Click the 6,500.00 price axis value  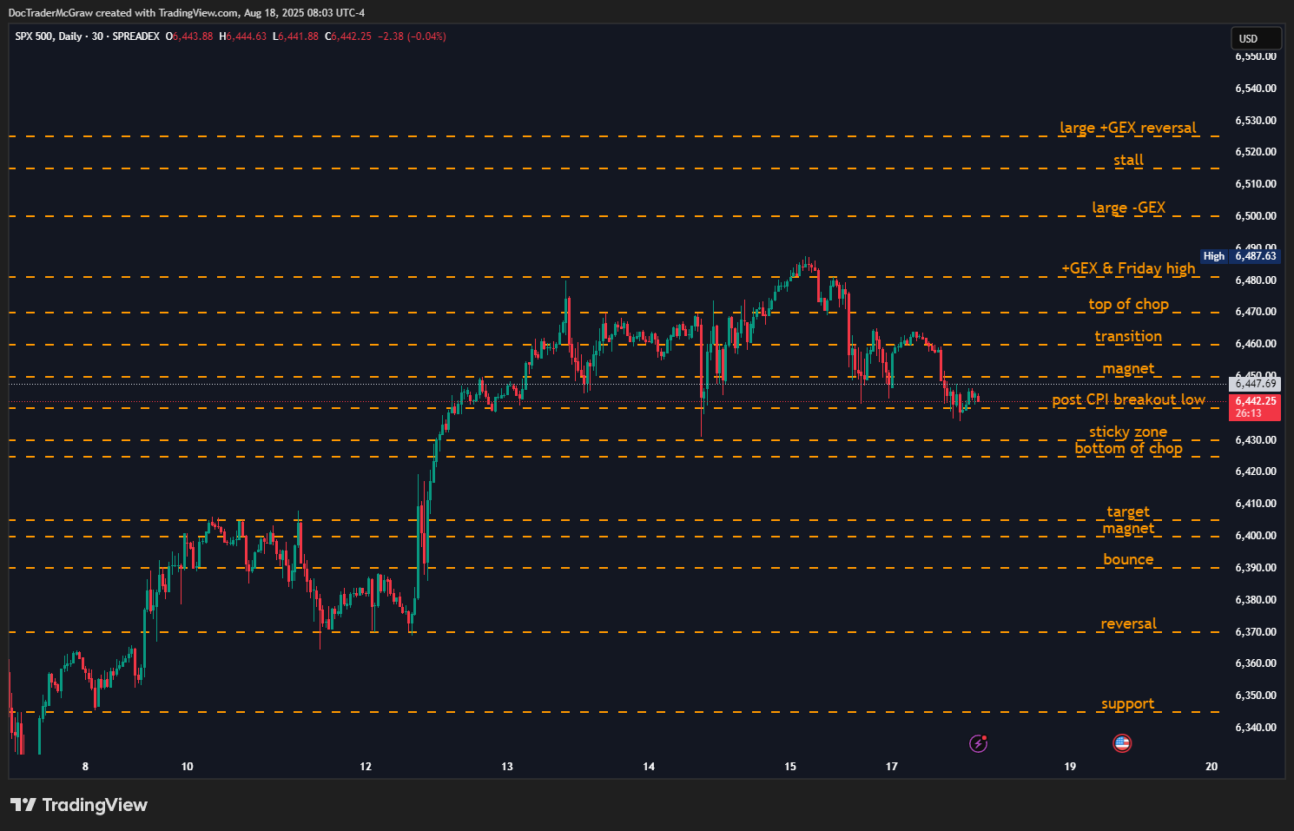click(1256, 216)
